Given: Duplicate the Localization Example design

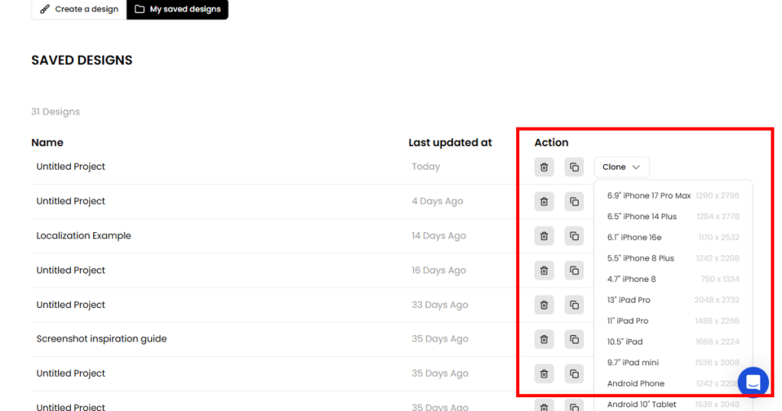Looking at the screenshot, I should point(574,236).
